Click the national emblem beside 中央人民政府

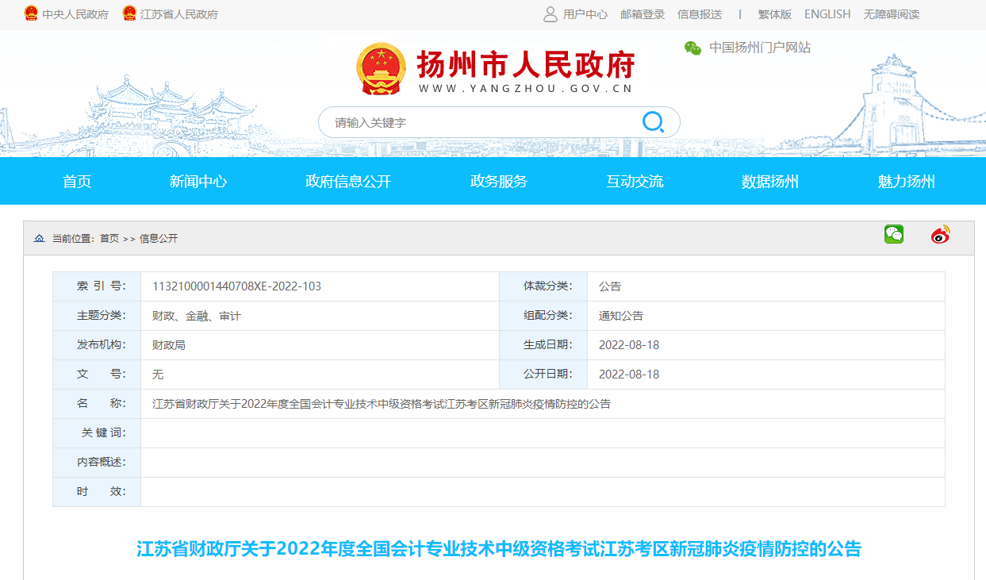(x=30, y=13)
